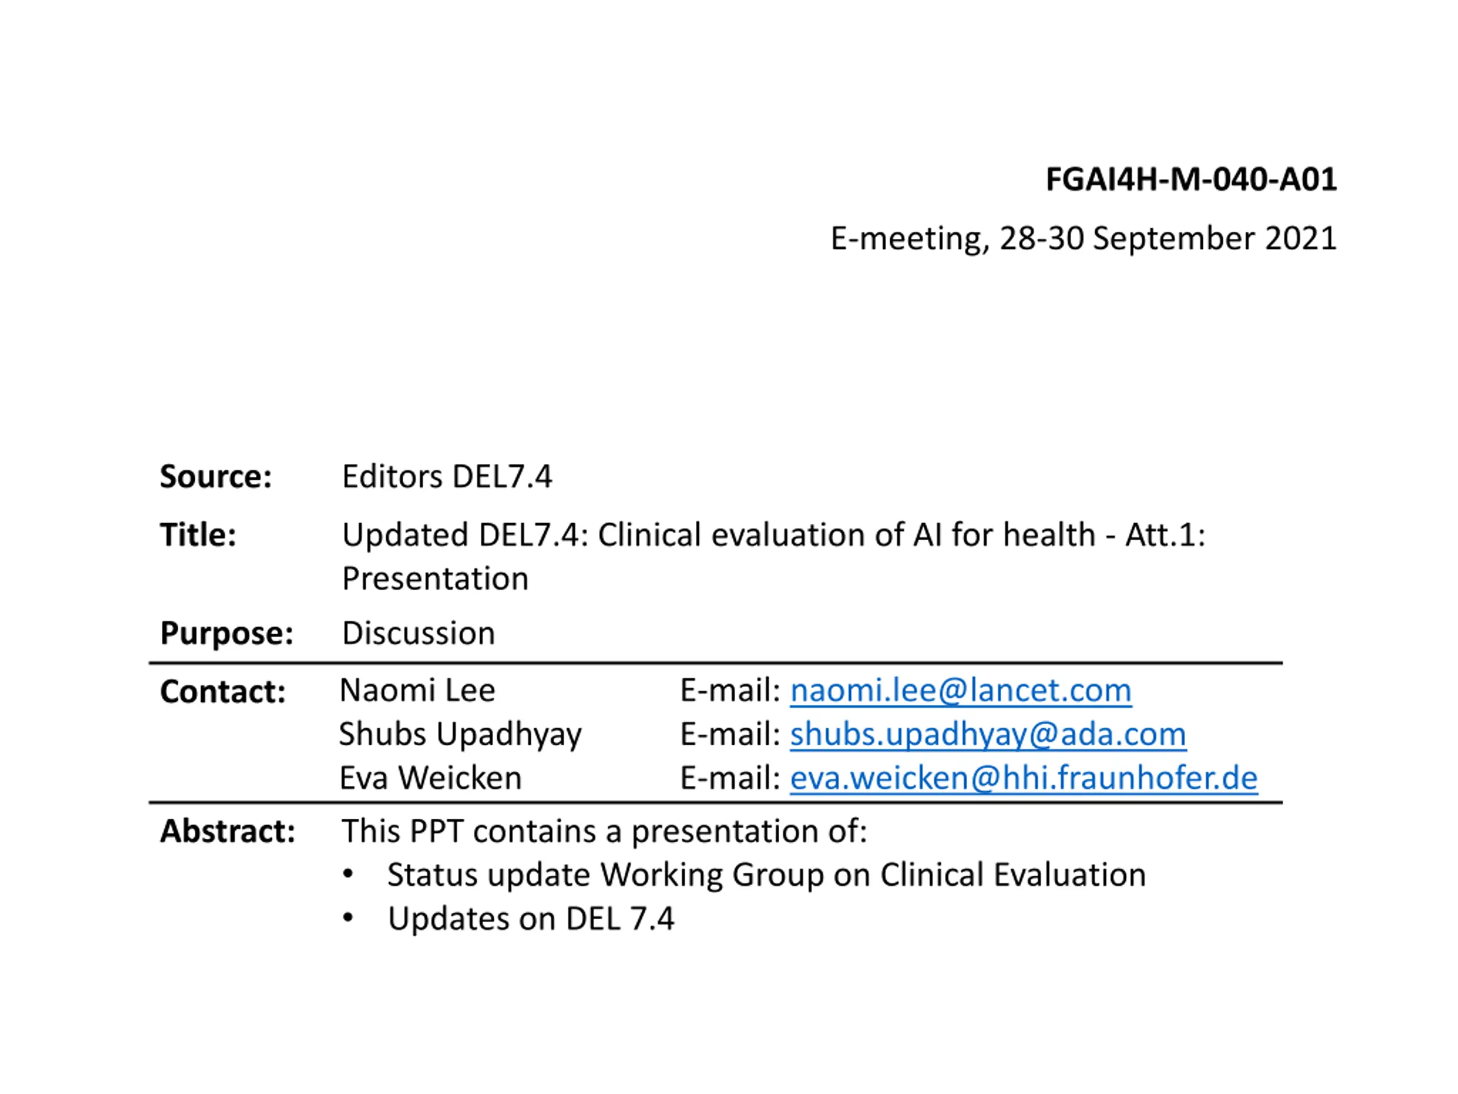The width and height of the screenshot is (1458, 1094).
Task: Open the shubs.upadhyay@ada.com email link
Action: pos(988,734)
